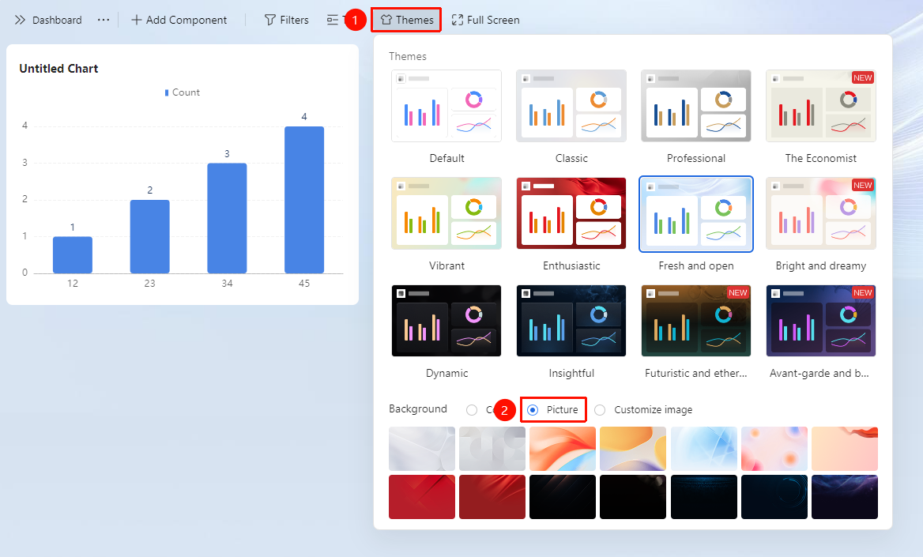Image resolution: width=923 pixels, height=557 pixels.
Task: Select the Picture background radio button
Action: point(533,410)
